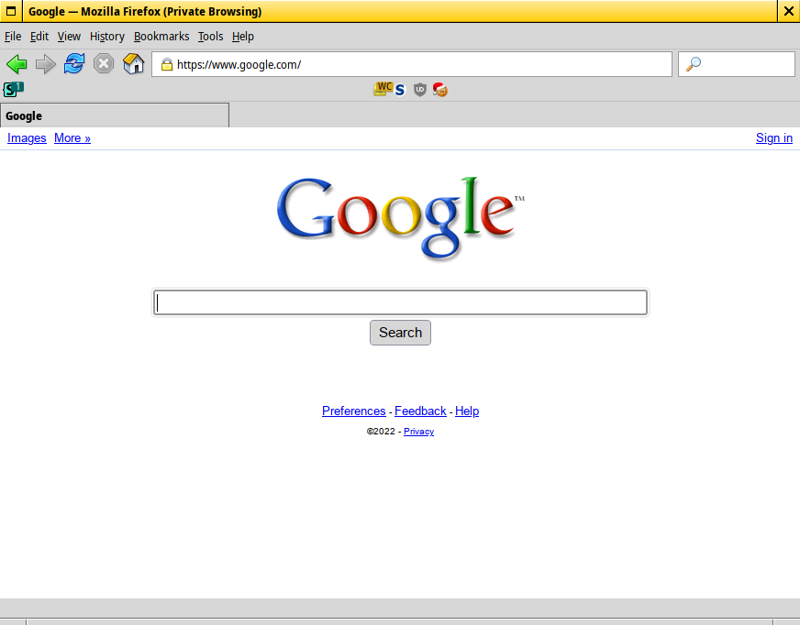Open the Help menu in the menu bar
This screenshot has width=800, height=625.
tap(243, 36)
